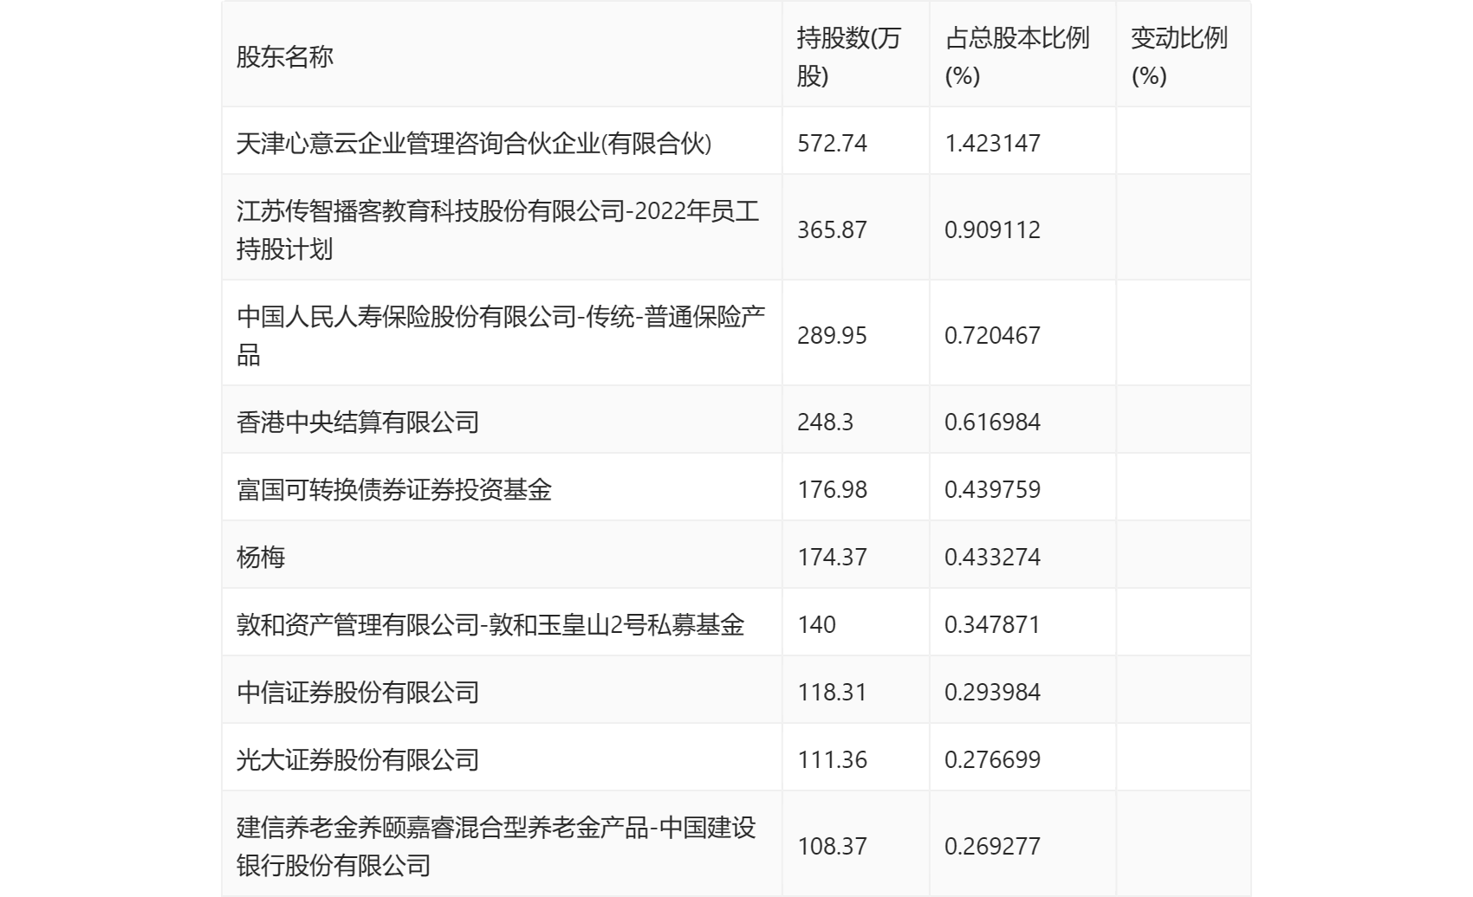1473x897 pixels.
Task: Select the 365.87 shares value
Action: tap(832, 229)
